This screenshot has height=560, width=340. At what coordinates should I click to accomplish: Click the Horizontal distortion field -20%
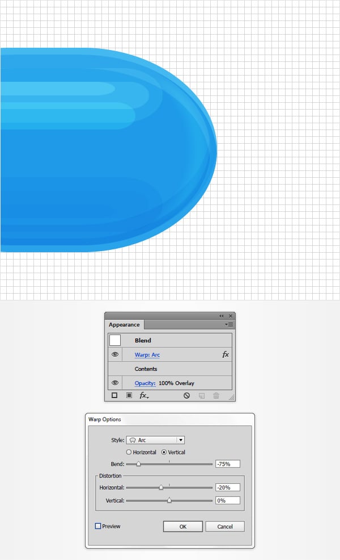tap(228, 487)
